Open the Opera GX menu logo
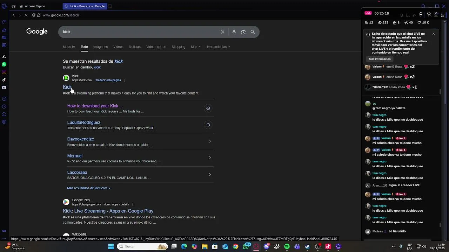449x252 pixels. 4,6
